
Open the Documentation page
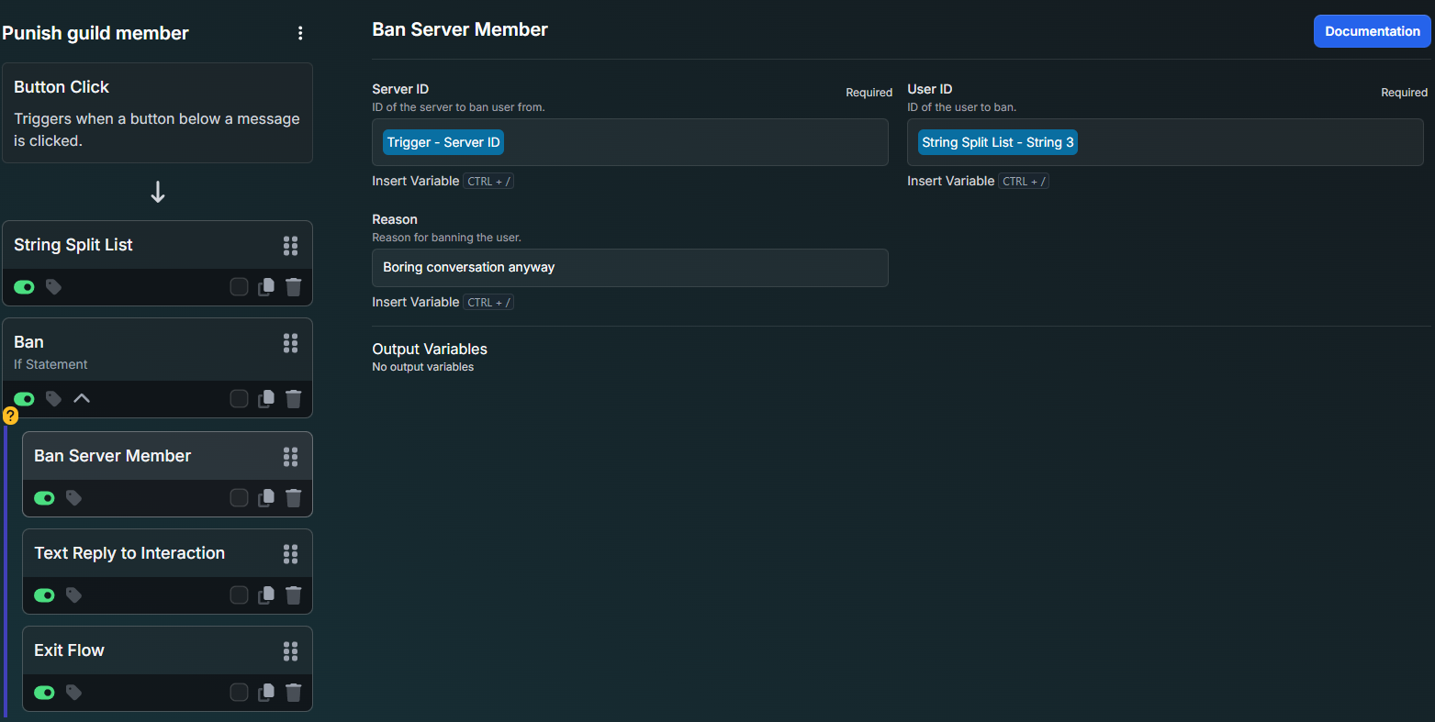(1373, 31)
